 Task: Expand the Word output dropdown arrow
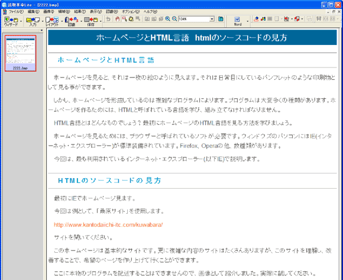(248, 21)
